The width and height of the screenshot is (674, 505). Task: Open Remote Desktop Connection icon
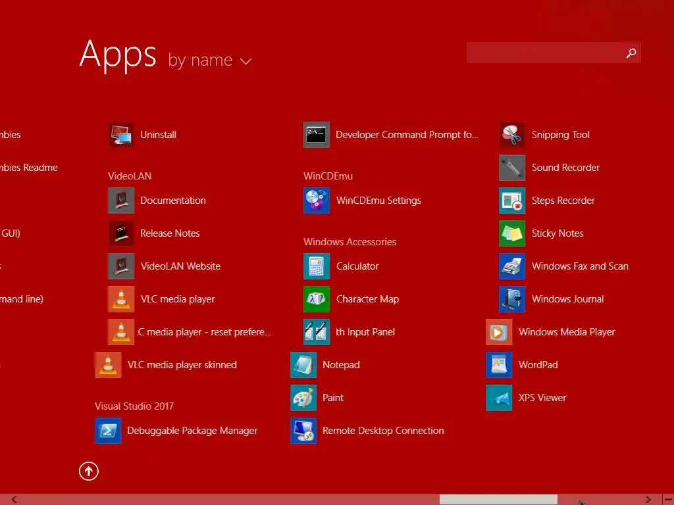point(303,431)
